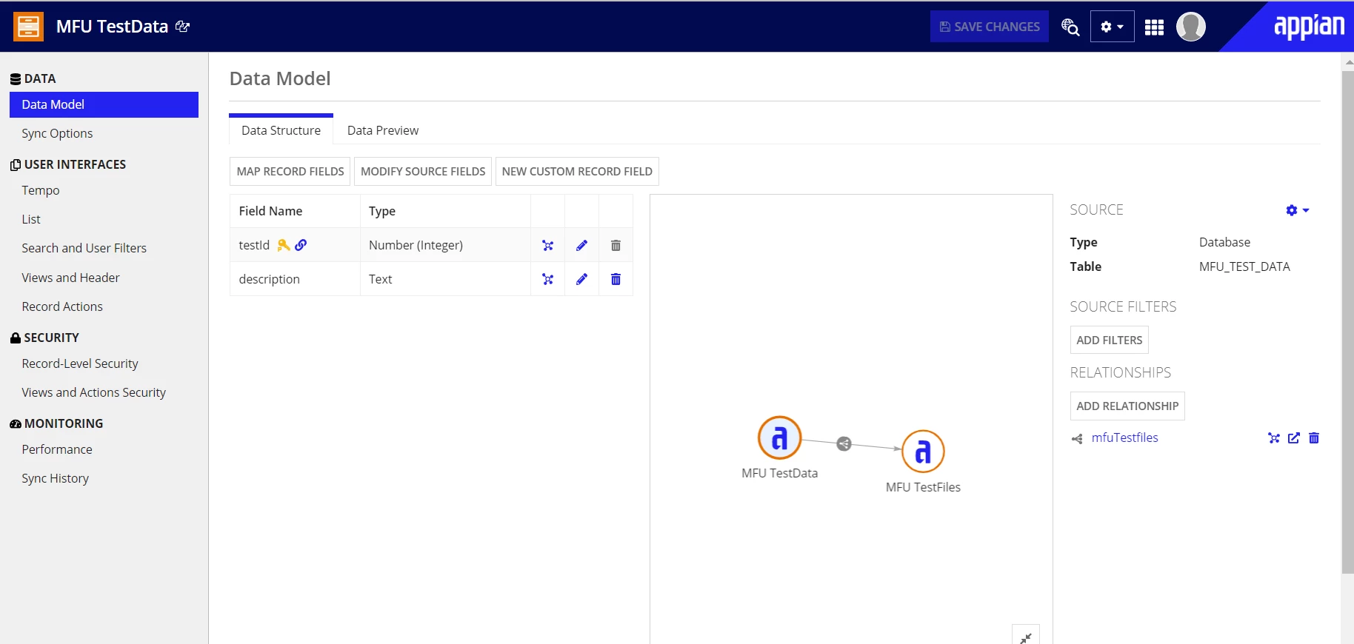Create a new custom record field

click(577, 171)
